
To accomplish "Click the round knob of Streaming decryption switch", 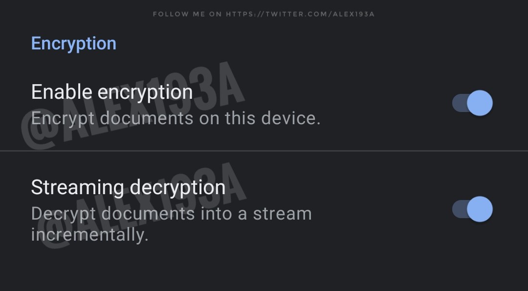I will pyautogui.click(x=480, y=209).
